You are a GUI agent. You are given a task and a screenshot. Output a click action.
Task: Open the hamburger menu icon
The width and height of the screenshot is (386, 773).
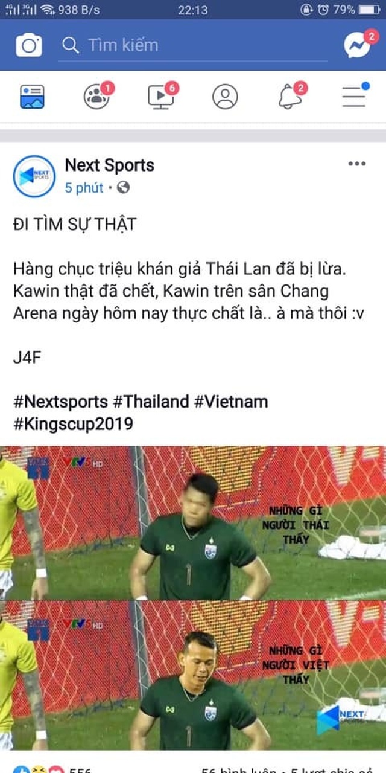[x=355, y=96]
